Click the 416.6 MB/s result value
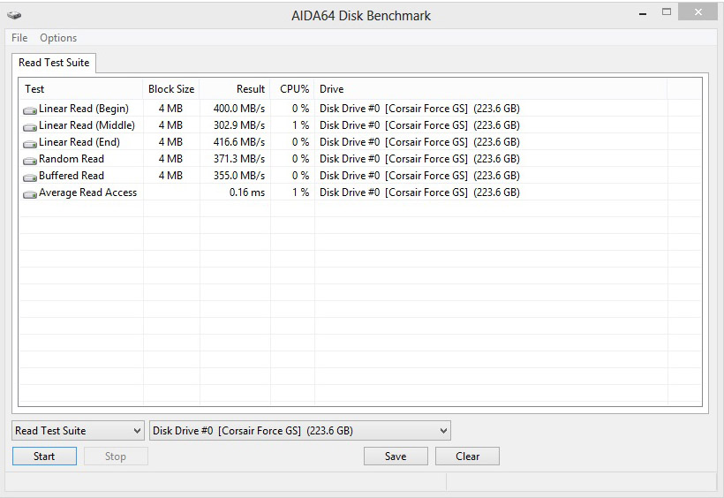 pos(239,142)
